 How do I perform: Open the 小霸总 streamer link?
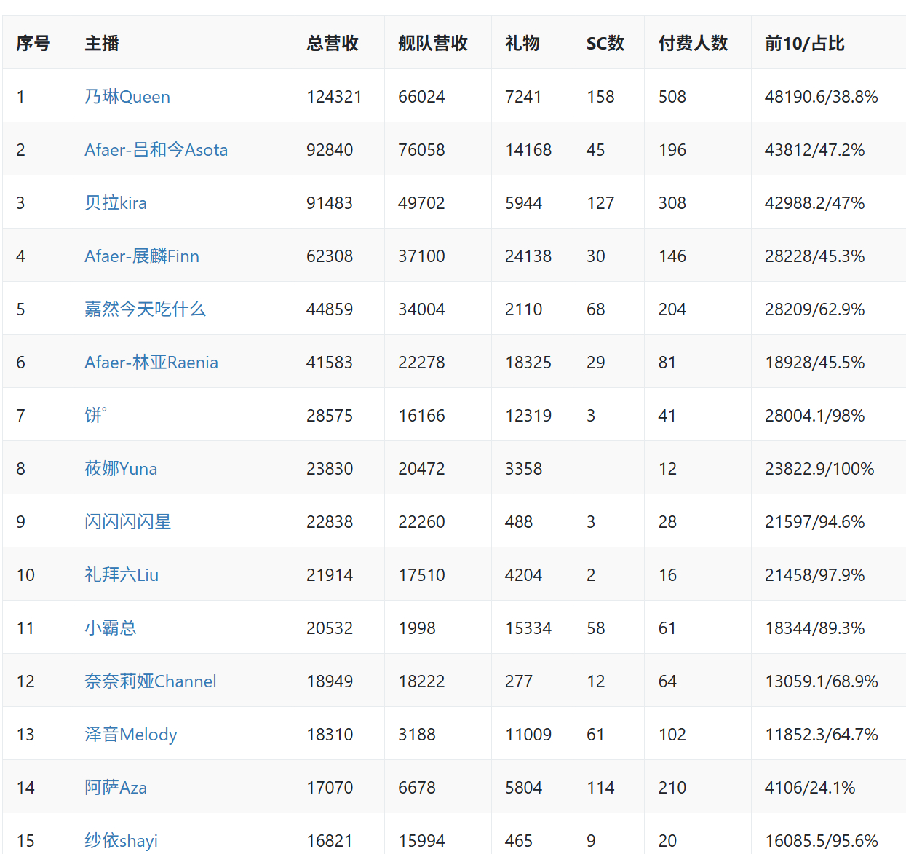coord(111,628)
